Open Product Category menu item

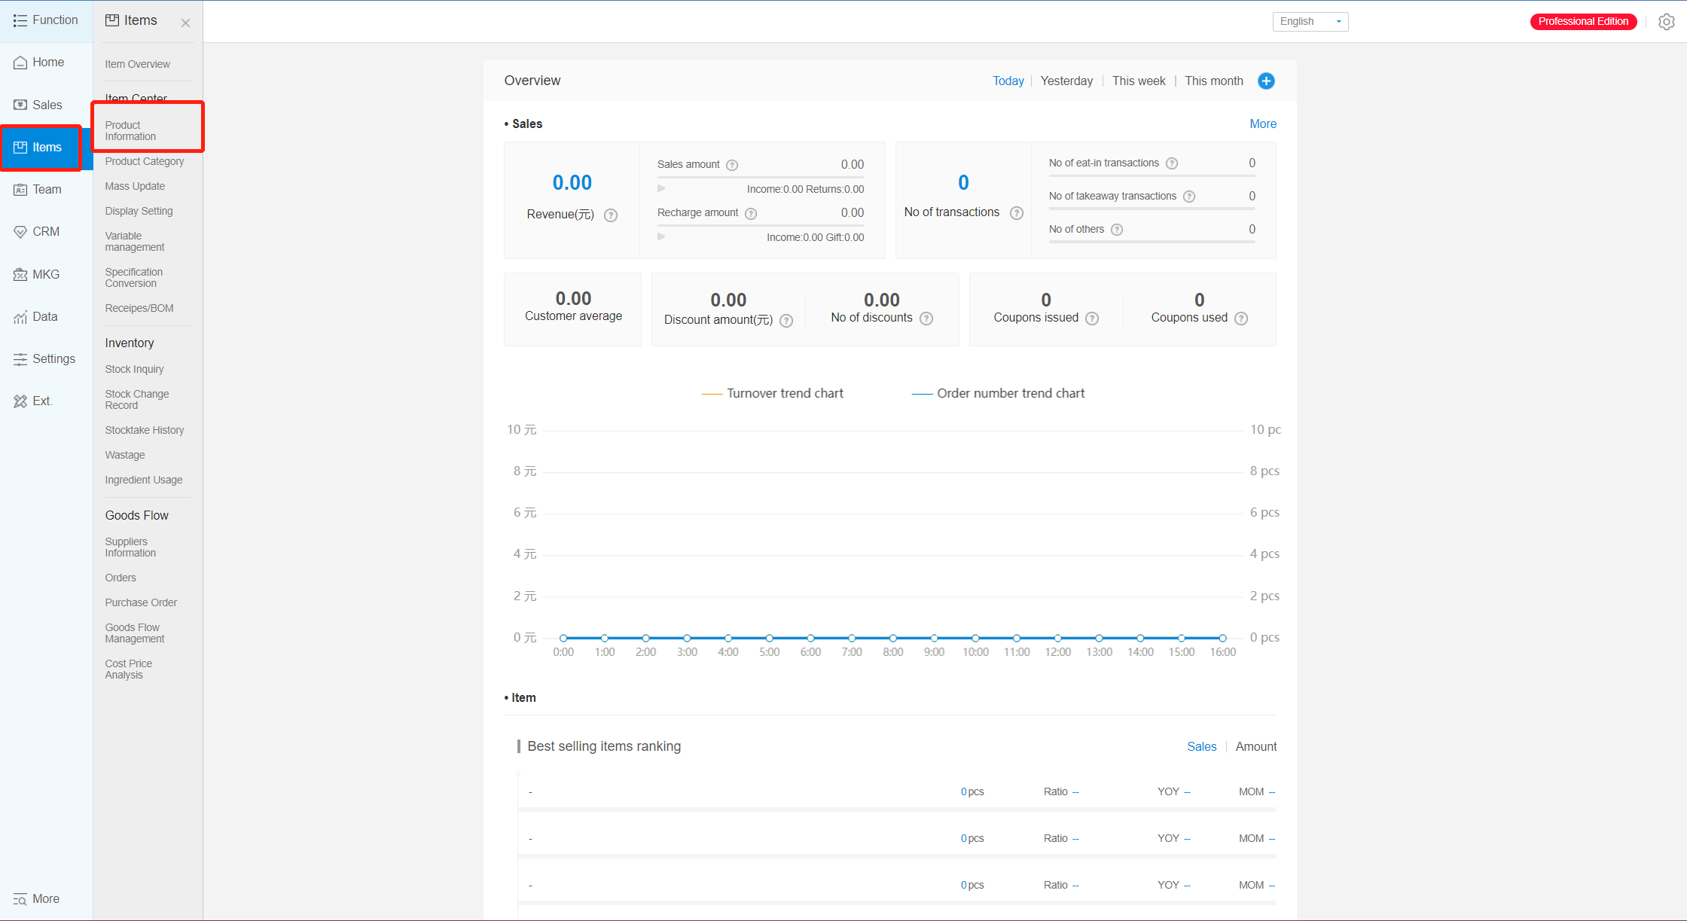pos(145,161)
